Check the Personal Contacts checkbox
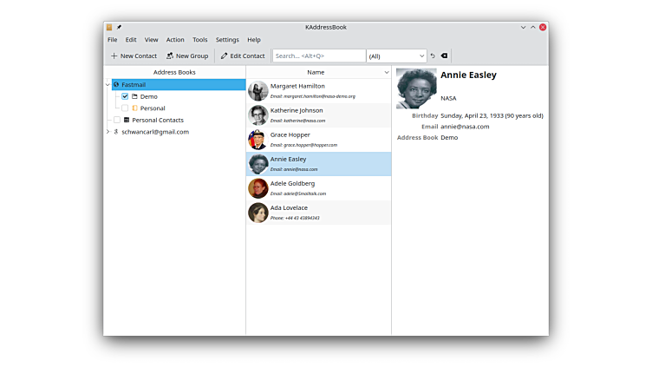Viewport: 652px width, 367px height. click(117, 120)
